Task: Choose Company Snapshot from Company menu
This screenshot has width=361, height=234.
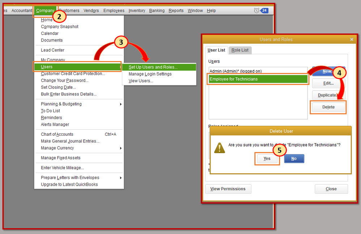Action: point(60,27)
